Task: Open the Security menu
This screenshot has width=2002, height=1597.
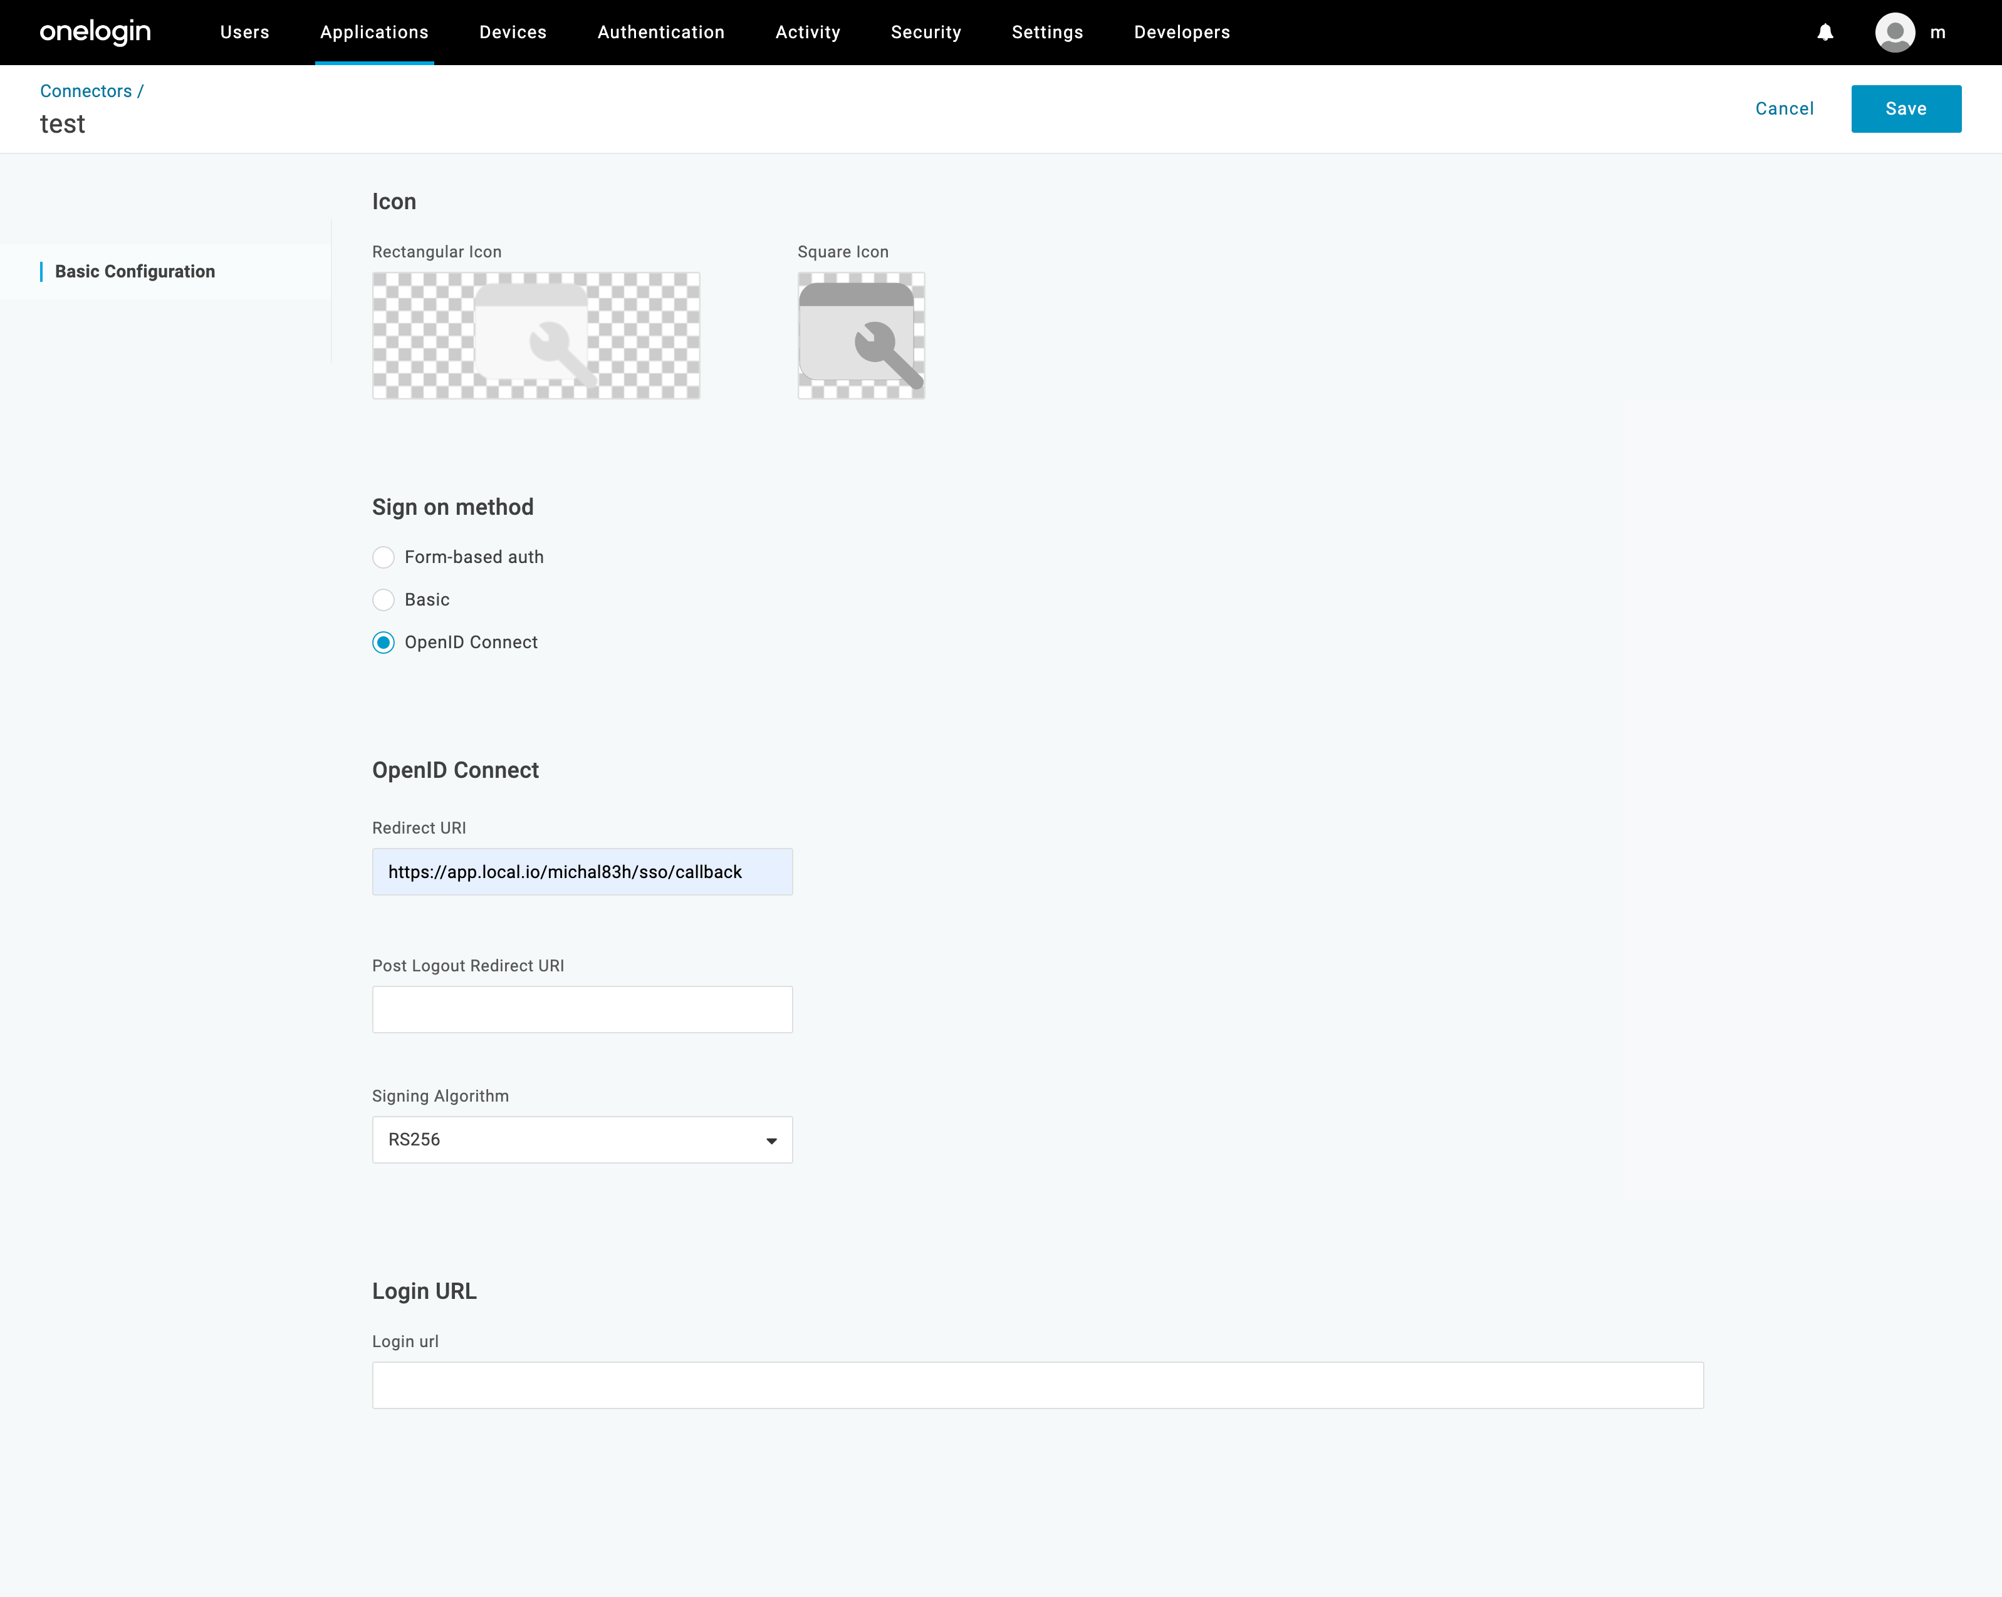Action: (x=925, y=33)
